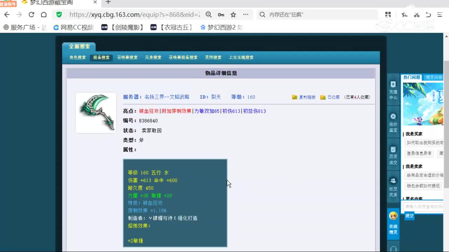
Task: Bookmark this page with the star
Action: coord(233,15)
